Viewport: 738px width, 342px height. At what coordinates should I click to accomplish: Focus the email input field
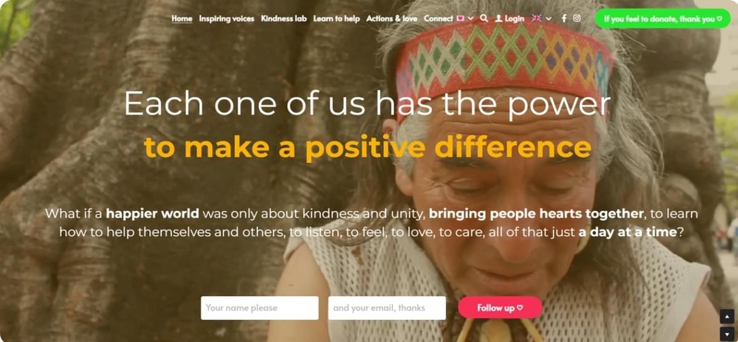(387, 308)
